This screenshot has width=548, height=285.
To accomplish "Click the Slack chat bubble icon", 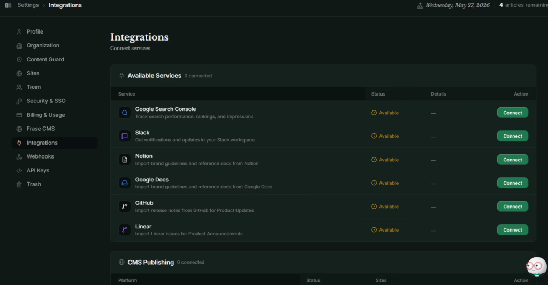I will tap(124, 136).
